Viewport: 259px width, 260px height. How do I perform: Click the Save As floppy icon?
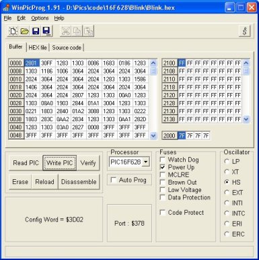(46, 31)
